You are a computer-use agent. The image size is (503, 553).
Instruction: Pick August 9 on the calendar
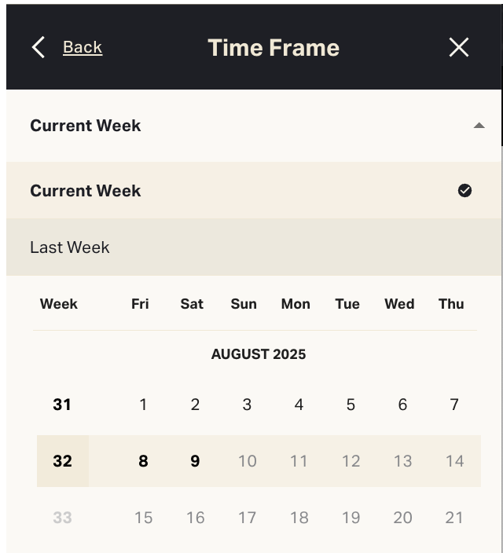(x=195, y=461)
